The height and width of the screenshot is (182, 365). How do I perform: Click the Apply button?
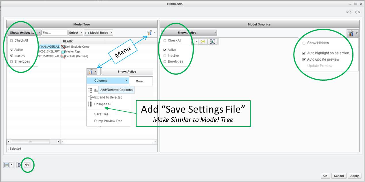tap(354, 176)
